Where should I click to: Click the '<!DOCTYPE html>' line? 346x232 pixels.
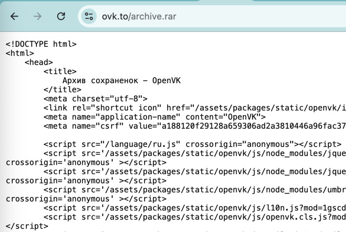coord(41,44)
